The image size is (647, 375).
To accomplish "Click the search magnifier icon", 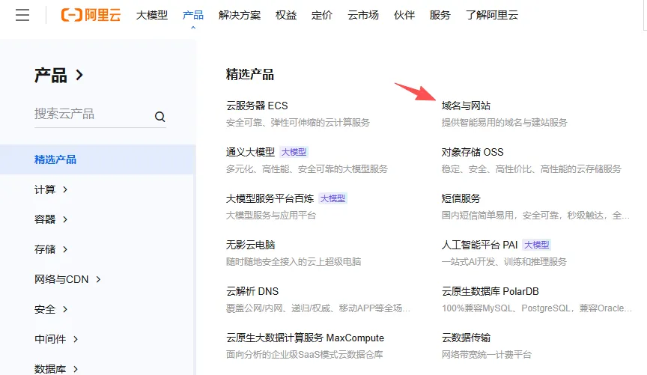I will point(160,117).
